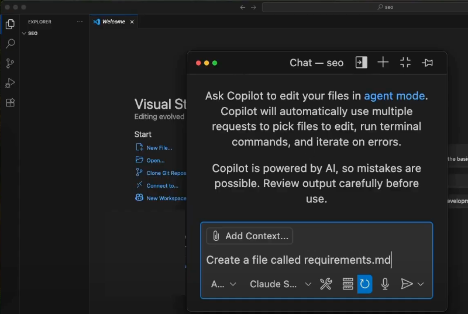Viewport: 468px width, 314px height.
Task: Click the seo command center search box
Action: pos(364,7)
